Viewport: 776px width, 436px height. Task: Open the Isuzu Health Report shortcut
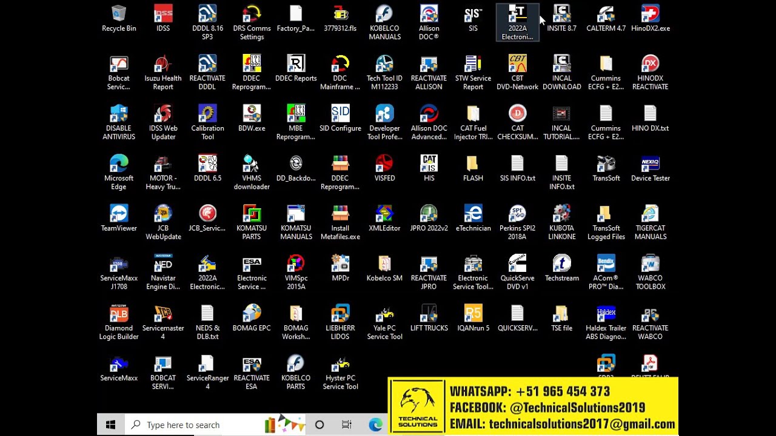163,73
